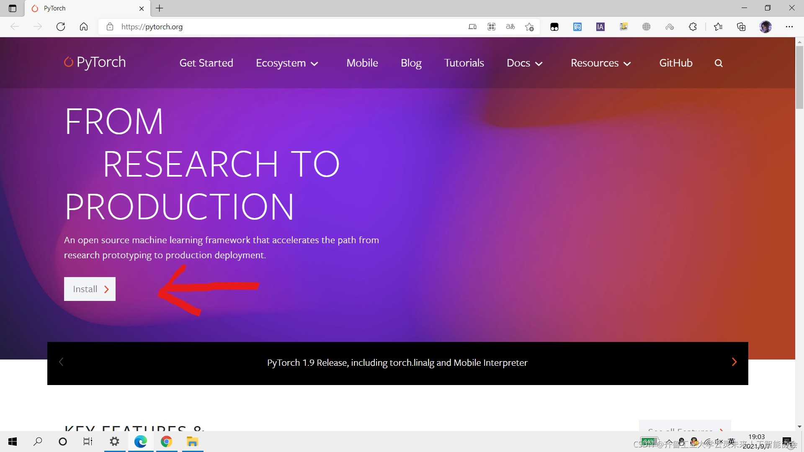The width and height of the screenshot is (804, 452).
Task: Show next announcement in banner carousel
Action: click(x=734, y=362)
